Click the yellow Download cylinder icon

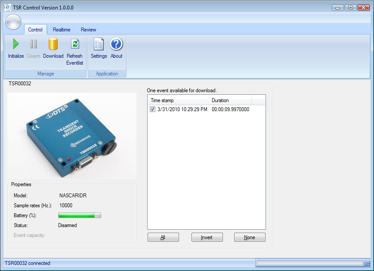(x=53, y=44)
